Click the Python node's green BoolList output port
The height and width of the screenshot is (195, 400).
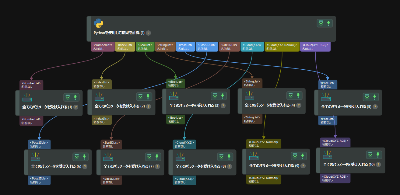coord(145,47)
